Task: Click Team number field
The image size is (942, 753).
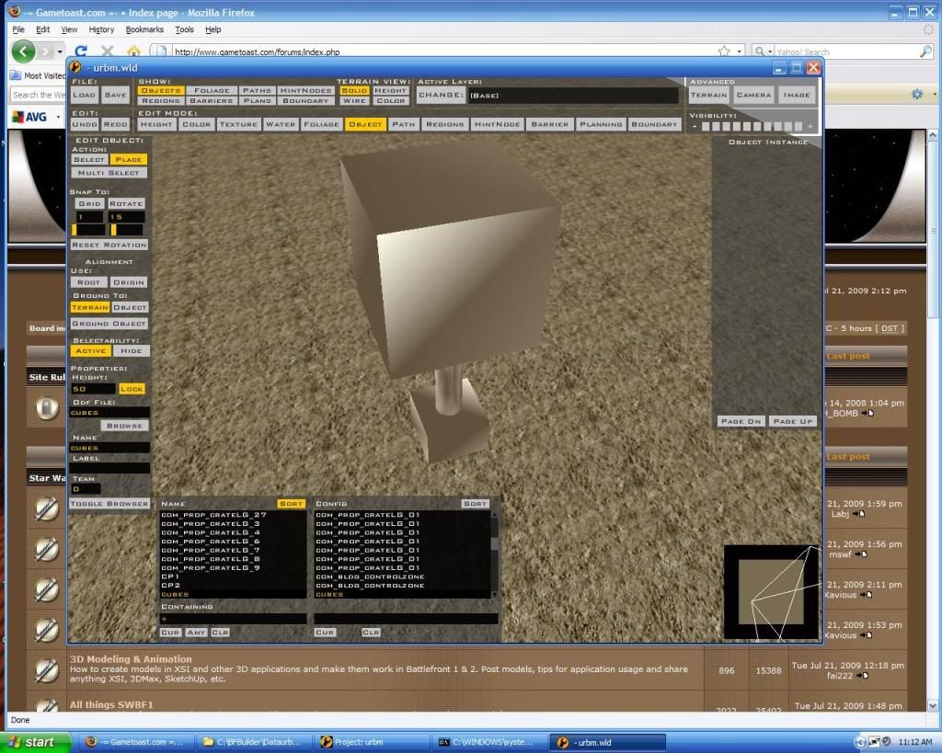Action: 86,489
